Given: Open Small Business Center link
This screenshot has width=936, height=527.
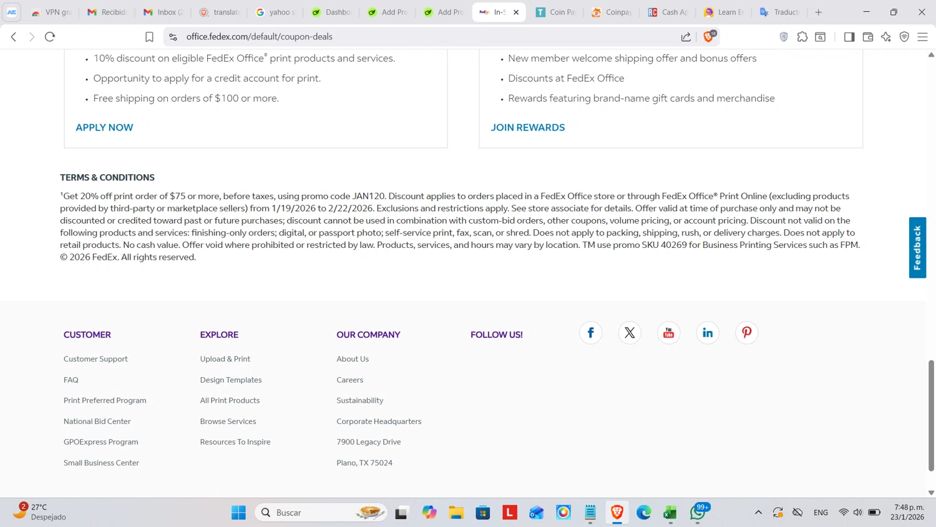Looking at the screenshot, I should 101,463.
